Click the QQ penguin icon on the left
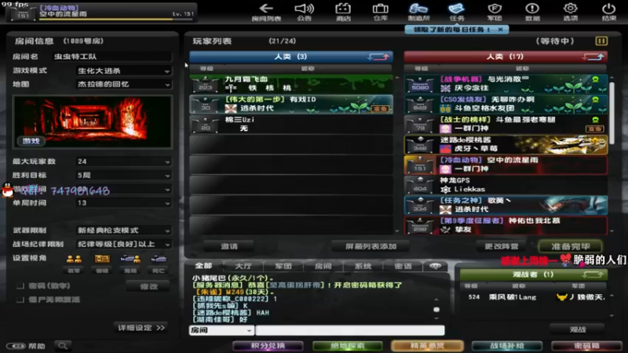Viewport: 628px width, 353px height. point(8,190)
